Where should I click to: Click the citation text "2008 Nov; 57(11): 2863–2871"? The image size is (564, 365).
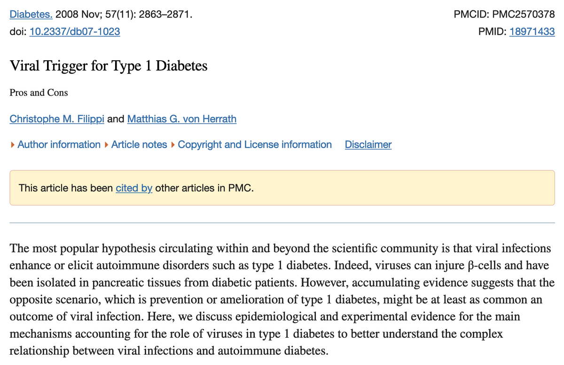pos(124,15)
